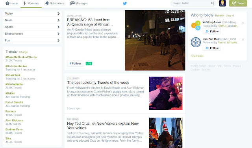
Task: Click the Tweet compose button
Action: (x=238, y=4)
